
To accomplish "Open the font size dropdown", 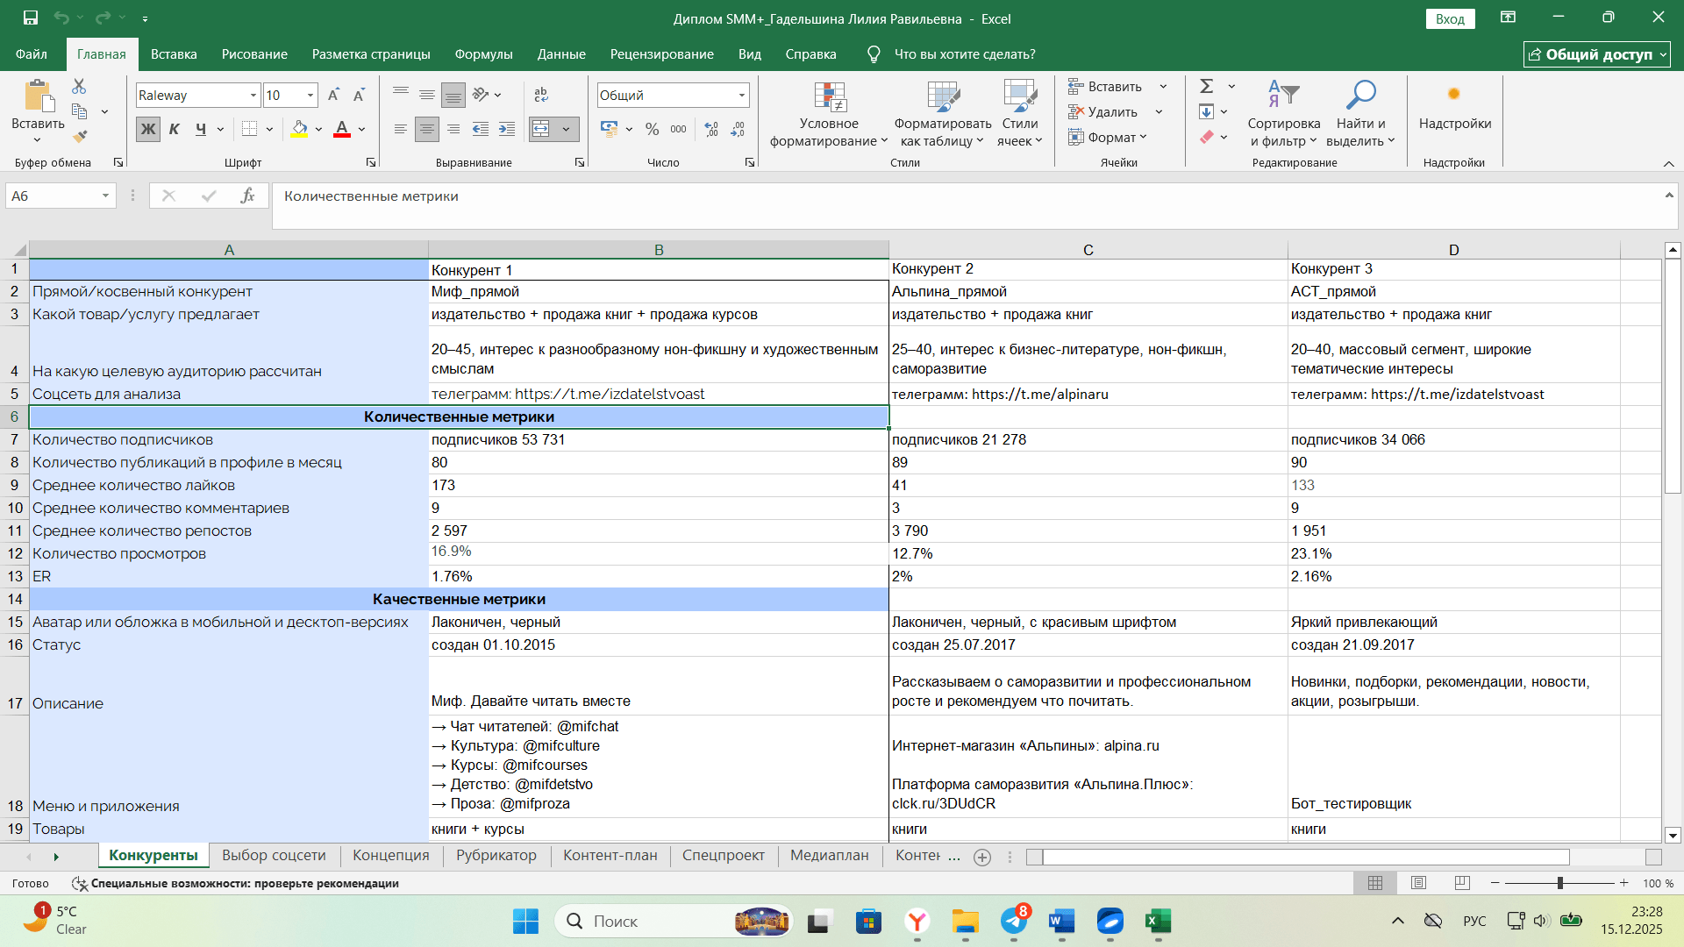I will [x=310, y=95].
